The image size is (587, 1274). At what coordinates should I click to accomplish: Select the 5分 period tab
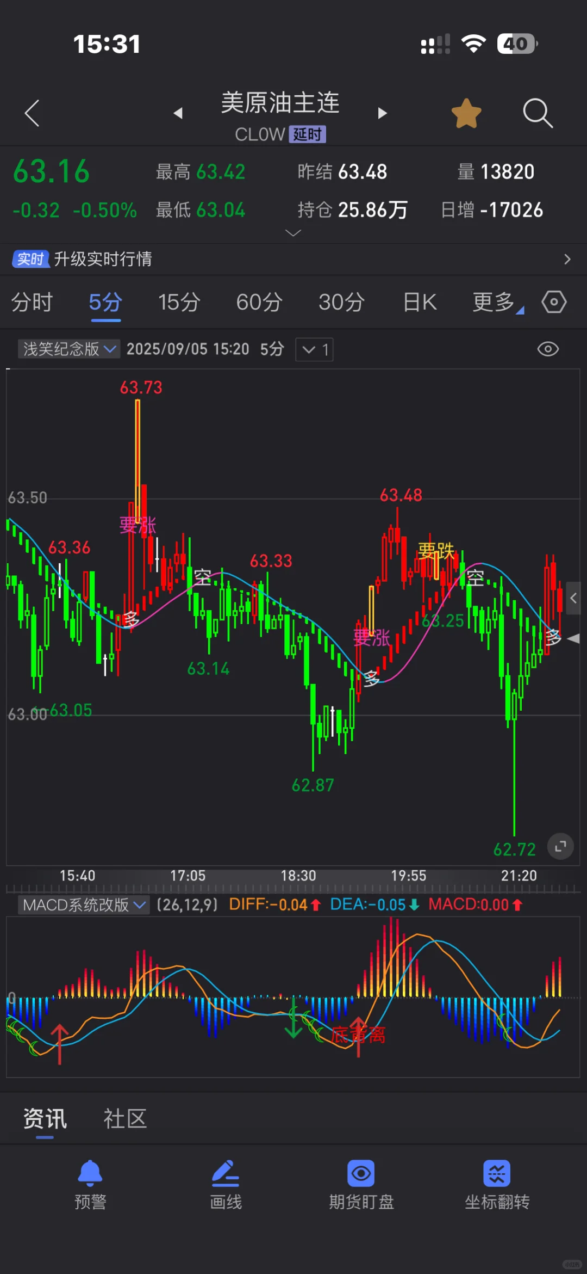pyautogui.click(x=105, y=302)
